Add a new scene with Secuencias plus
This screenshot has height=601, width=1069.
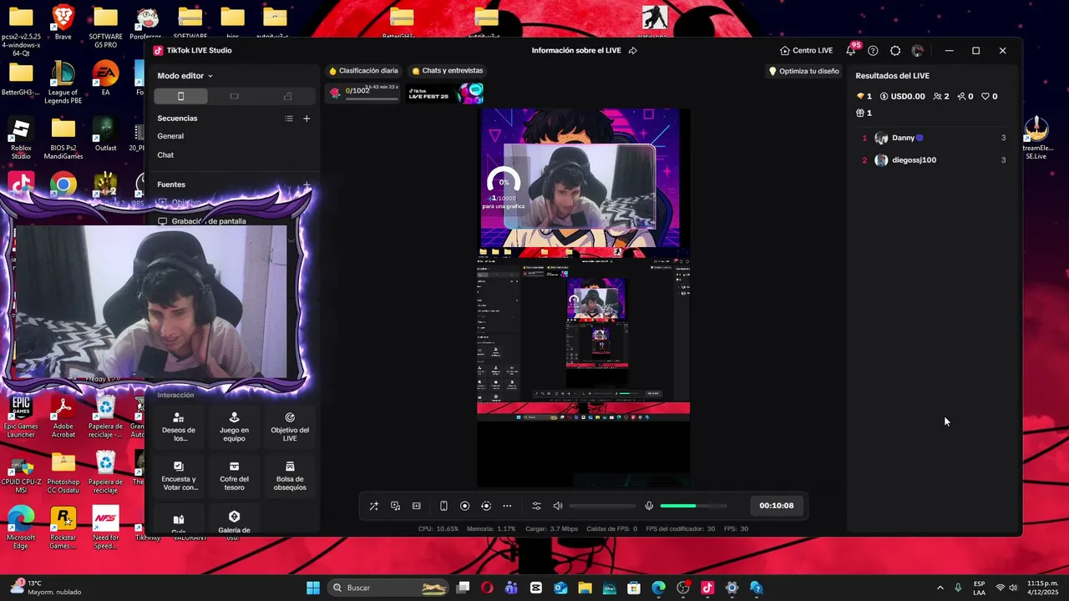tap(307, 119)
